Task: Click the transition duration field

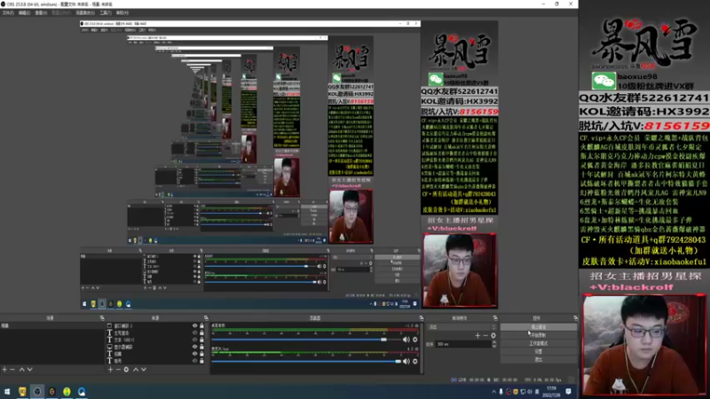Action: 463,344
